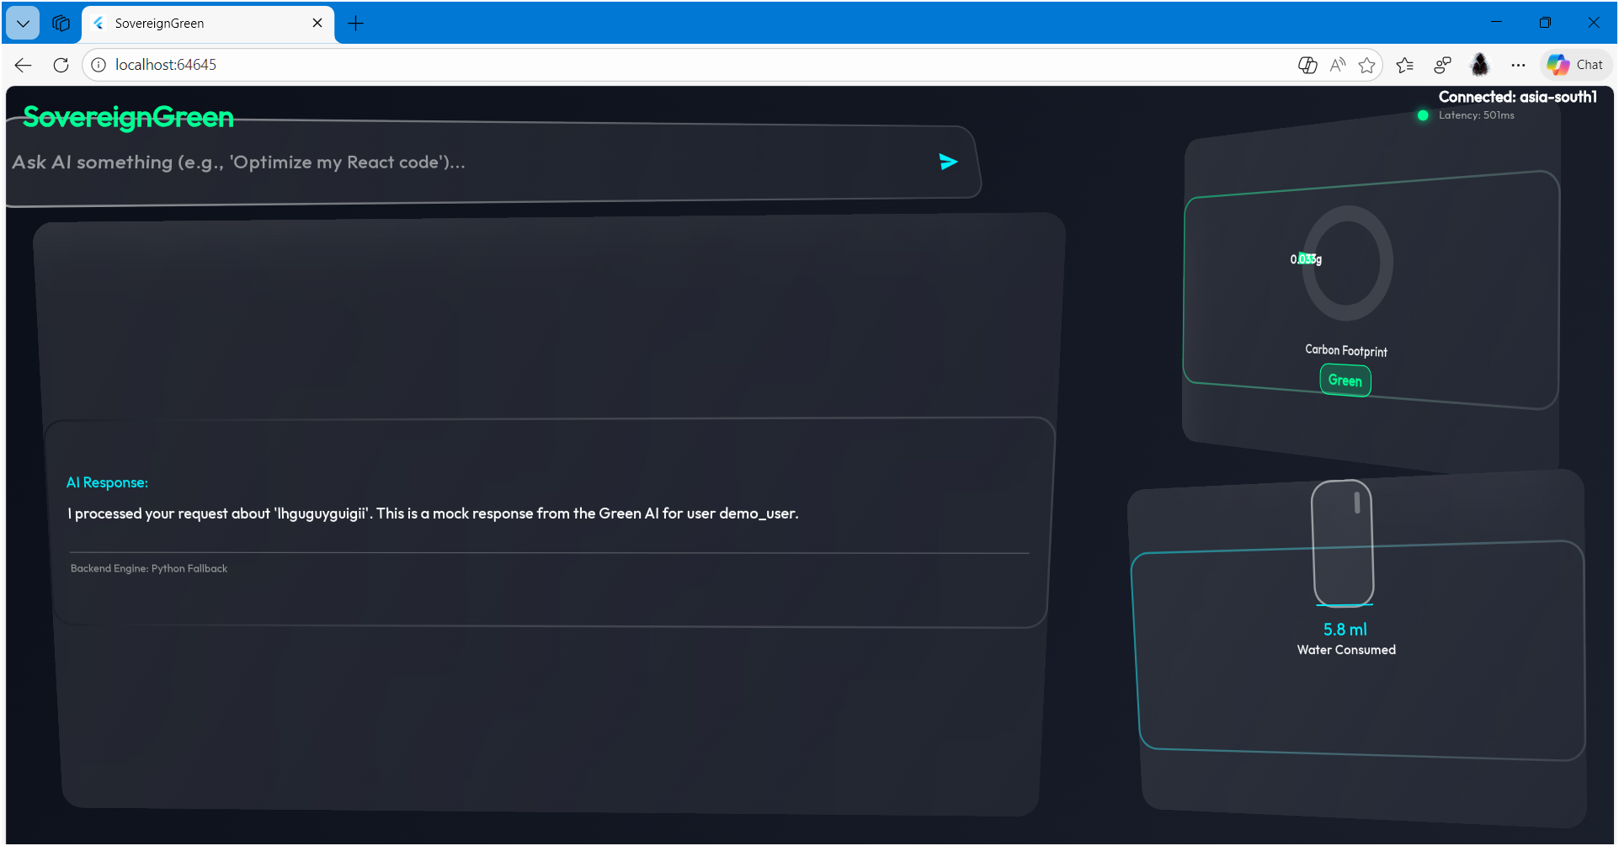This screenshot has width=1619, height=846.
Task: Switch to the SovereignGreen browser tab
Action: pyautogui.click(x=207, y=24)
